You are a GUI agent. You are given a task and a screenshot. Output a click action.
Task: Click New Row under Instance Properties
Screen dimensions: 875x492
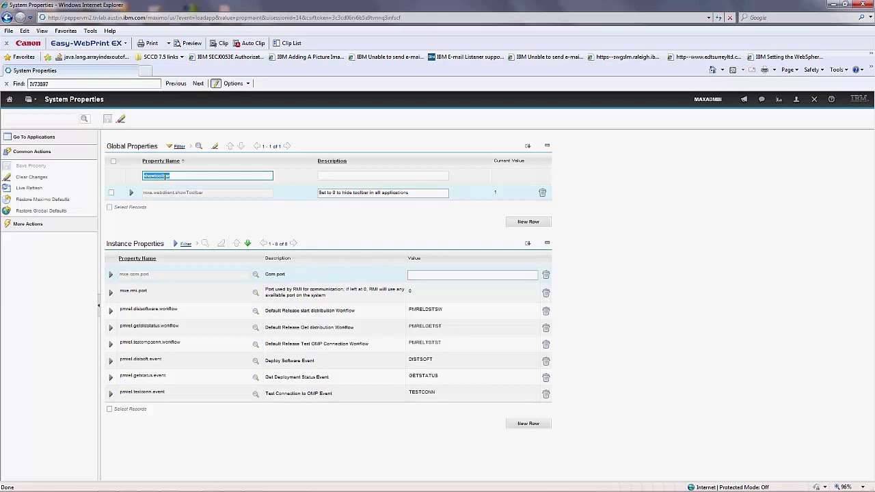528,424
